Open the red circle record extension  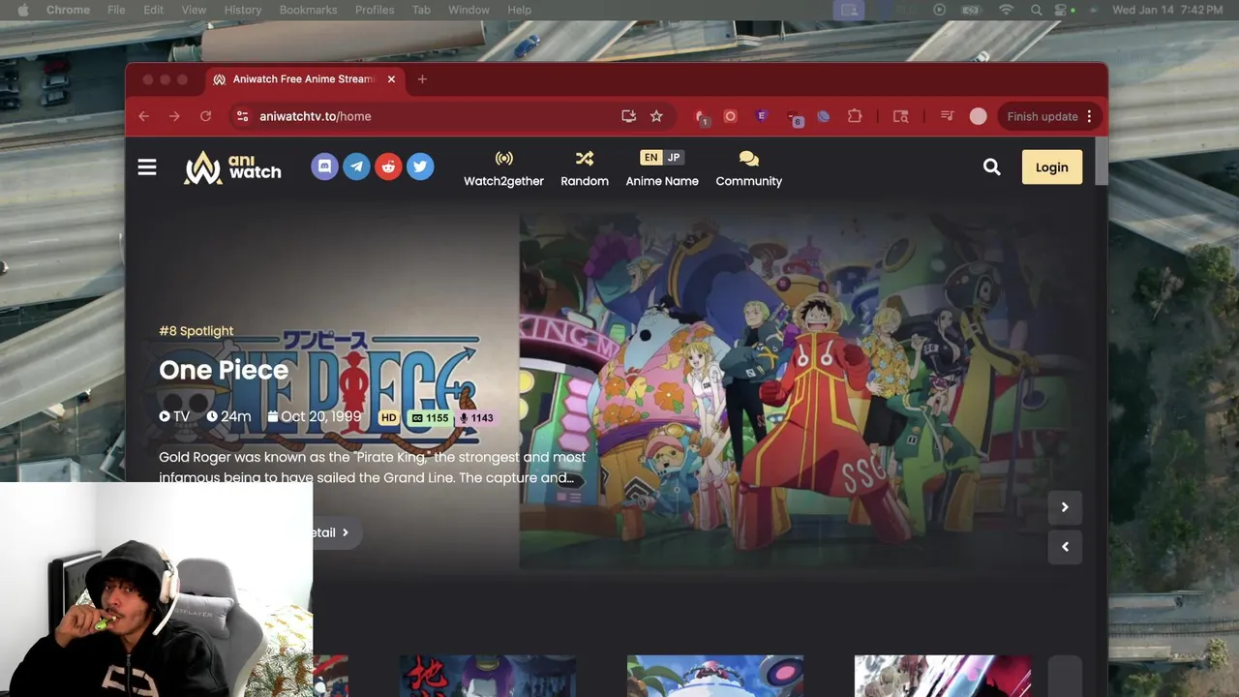click(x=731, y=116)
